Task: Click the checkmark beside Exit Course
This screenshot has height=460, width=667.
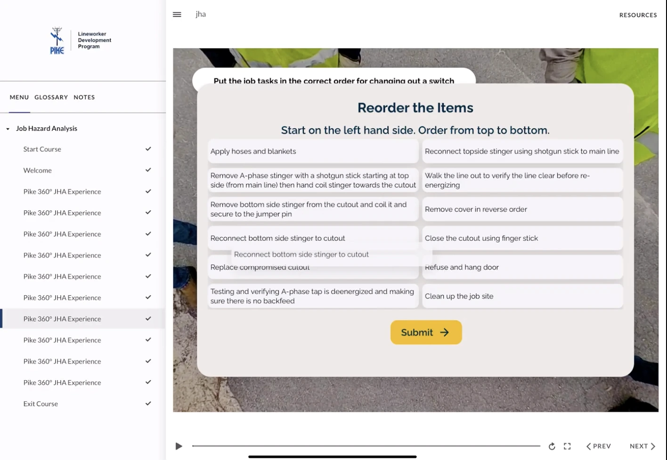Action: click(148, 403)
